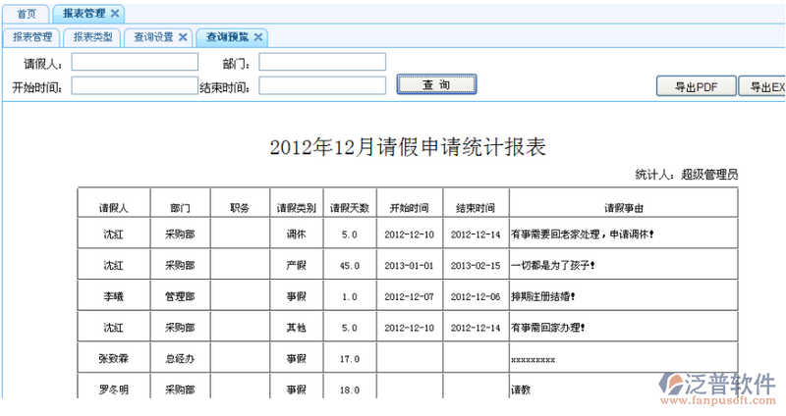
Task: Click the 产假 leave type cell
Action: [296, 265]
